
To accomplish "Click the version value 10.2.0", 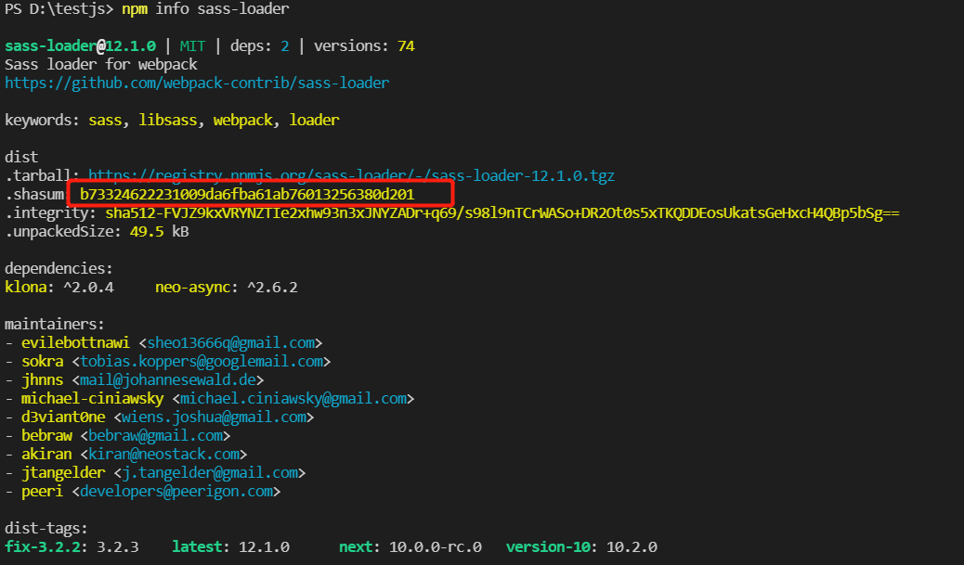I will pyautogui.click(x=632, y=546).
